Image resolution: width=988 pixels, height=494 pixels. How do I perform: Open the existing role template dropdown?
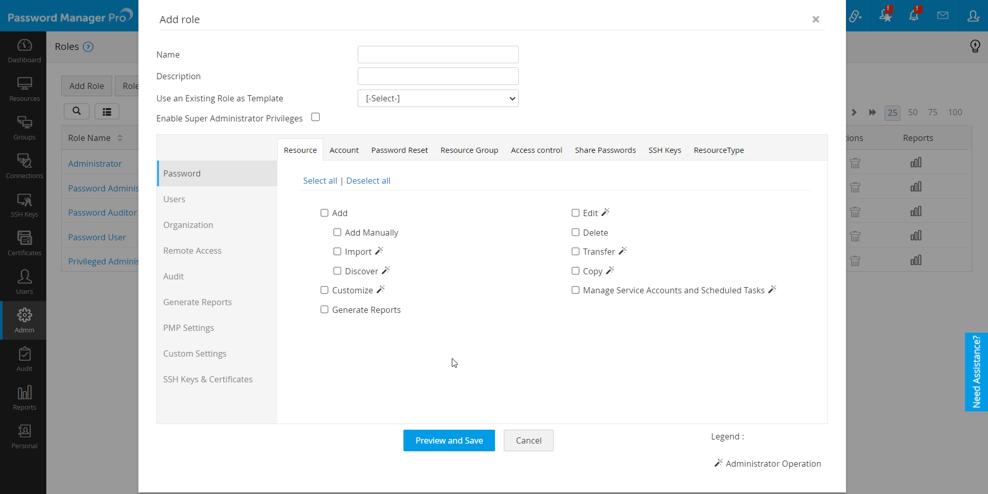438,98
